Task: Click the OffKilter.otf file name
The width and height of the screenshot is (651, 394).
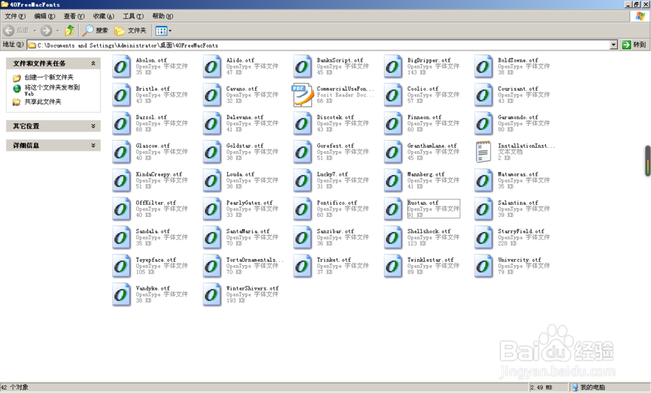Action: point(156,203)
